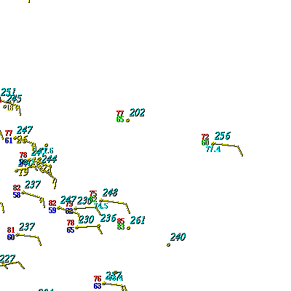The width and height of the screenshot is (291, 291).
Task: Click the red 81 temperature value
Action: (x=11, y=230)
